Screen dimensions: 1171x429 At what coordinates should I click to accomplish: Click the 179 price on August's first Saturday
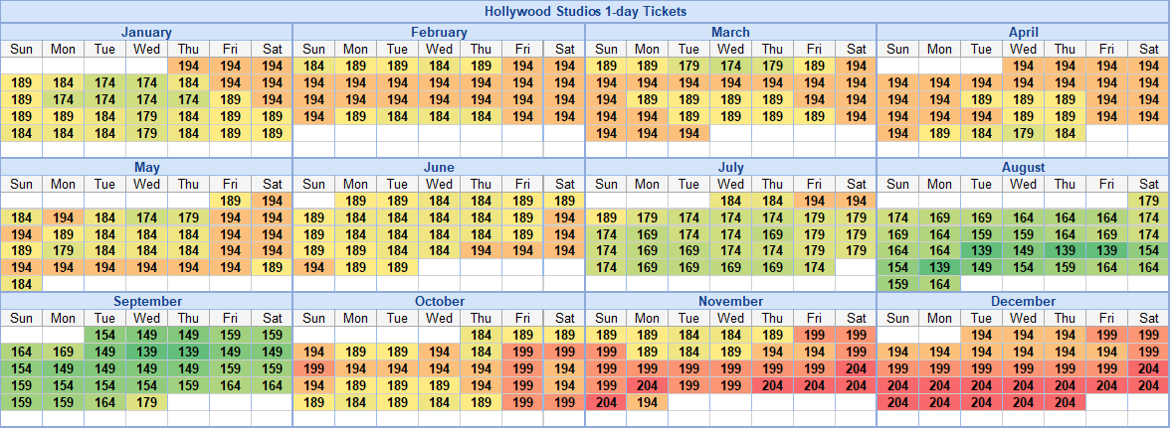click(x=1149, y=201)
